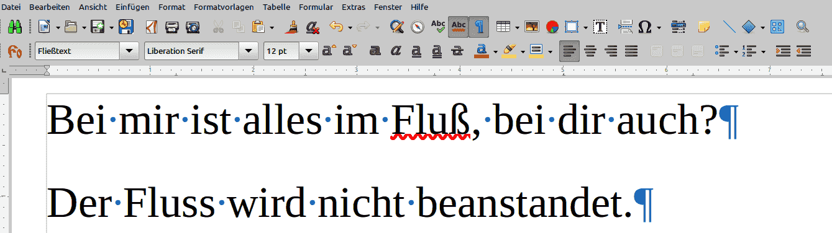
Task: Export directly as PDF
Action: [x=152, y=27]
